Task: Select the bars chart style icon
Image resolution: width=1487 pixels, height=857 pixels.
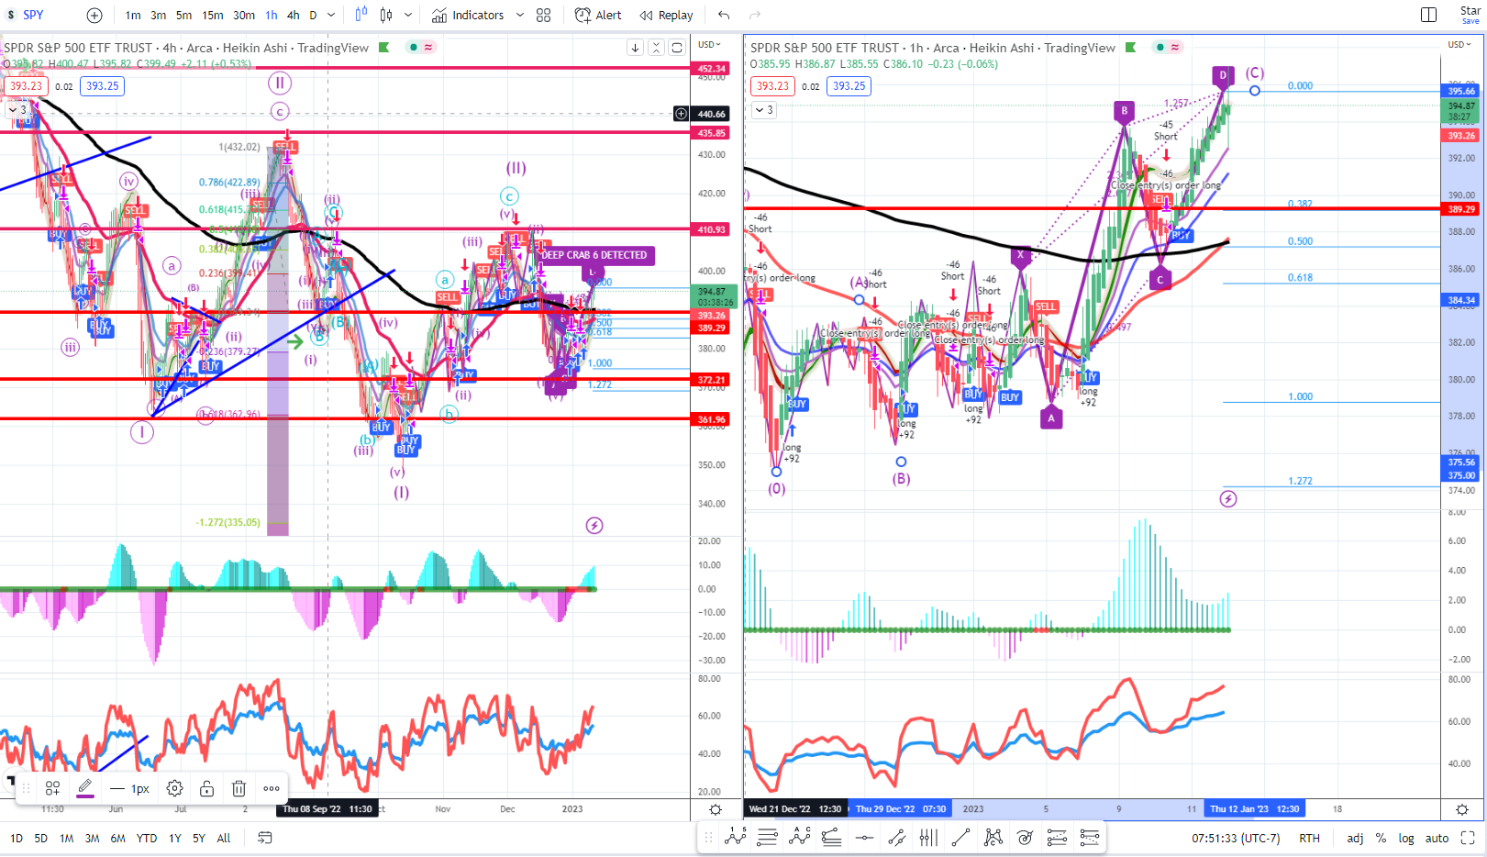Action: pos(361,15)
